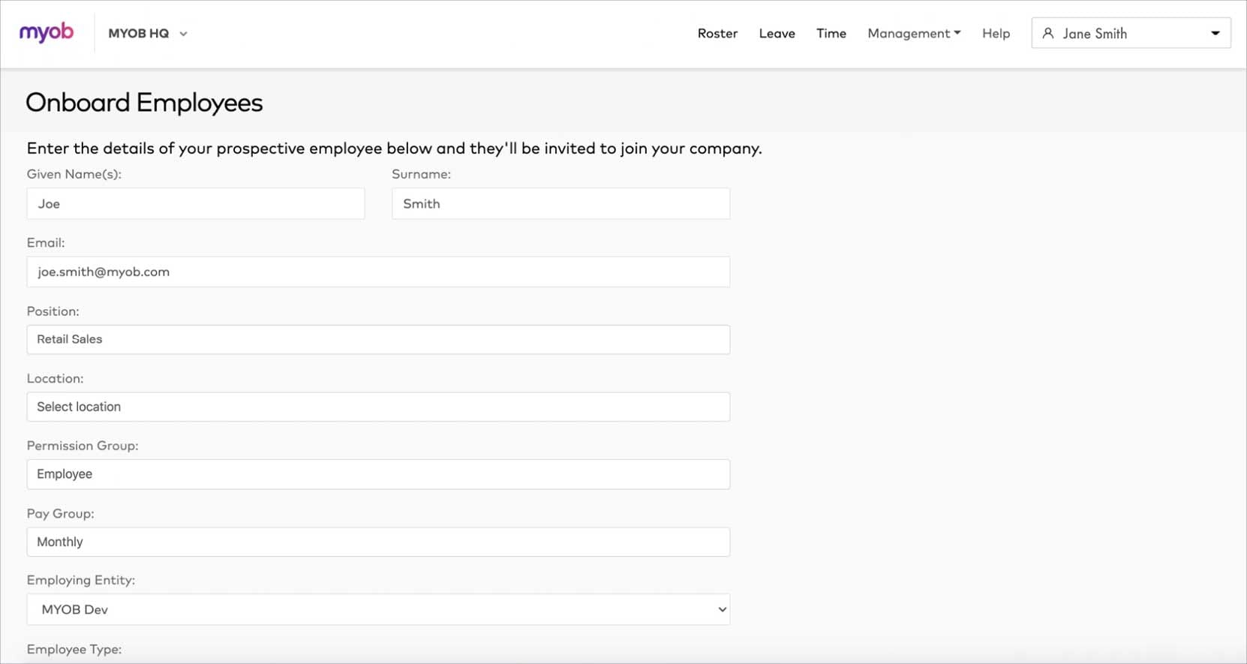
Task: Click the Email field with joe.smith@myob.com
Action: coord(378,272)
